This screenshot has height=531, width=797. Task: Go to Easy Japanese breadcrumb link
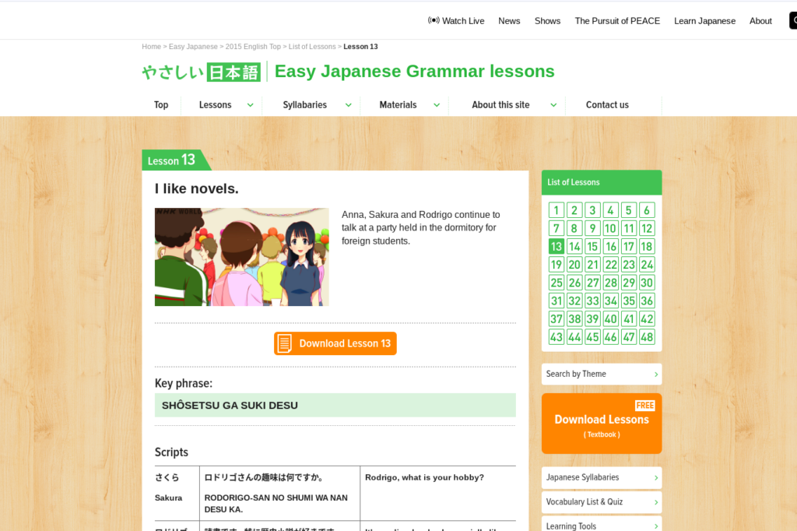(x=193, y=46)
